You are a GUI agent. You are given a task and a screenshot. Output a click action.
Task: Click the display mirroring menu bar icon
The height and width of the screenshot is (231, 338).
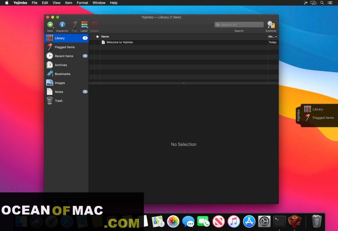pos(314,3)
